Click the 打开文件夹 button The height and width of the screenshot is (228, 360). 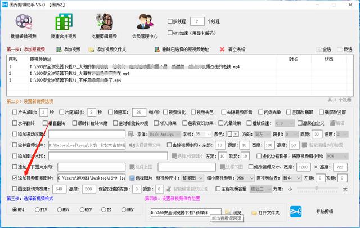tap(265, 213)
